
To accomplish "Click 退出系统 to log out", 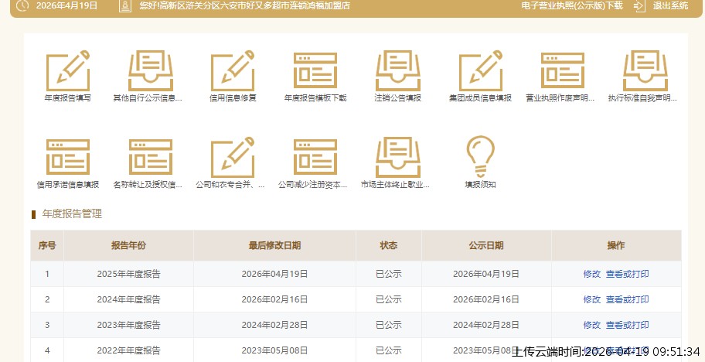I will [x=669, y=5].
